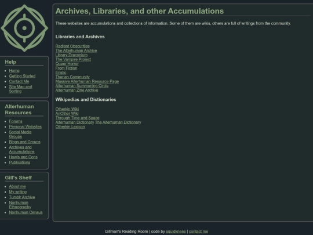Screen dimensions: 313x235
Task: Visit the Forums resources page
Action: [x=16, y=121]
